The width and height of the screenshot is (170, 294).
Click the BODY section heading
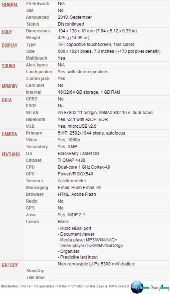coord(7,32)
